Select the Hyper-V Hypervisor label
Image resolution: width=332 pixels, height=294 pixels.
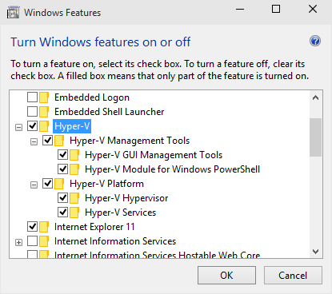126,198
